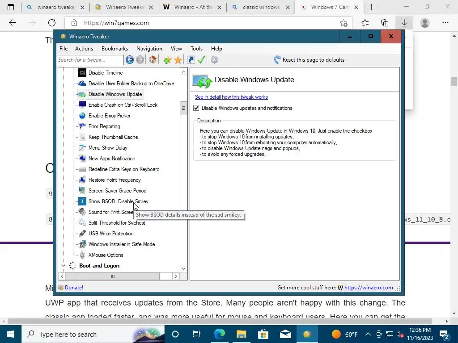The width and height of the screenshot is (458, 343).
Task: Select Screen Saver Grace Period tweak
Action: [x=118, y=191]
